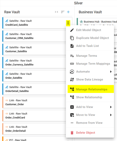Click the Manage Term Mappings link icon
The image size is (117, 141).
(72, 64)
